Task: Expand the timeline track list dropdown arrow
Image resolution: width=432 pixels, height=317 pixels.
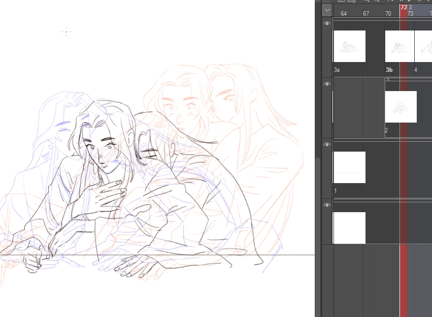Action: coord(327,10)
